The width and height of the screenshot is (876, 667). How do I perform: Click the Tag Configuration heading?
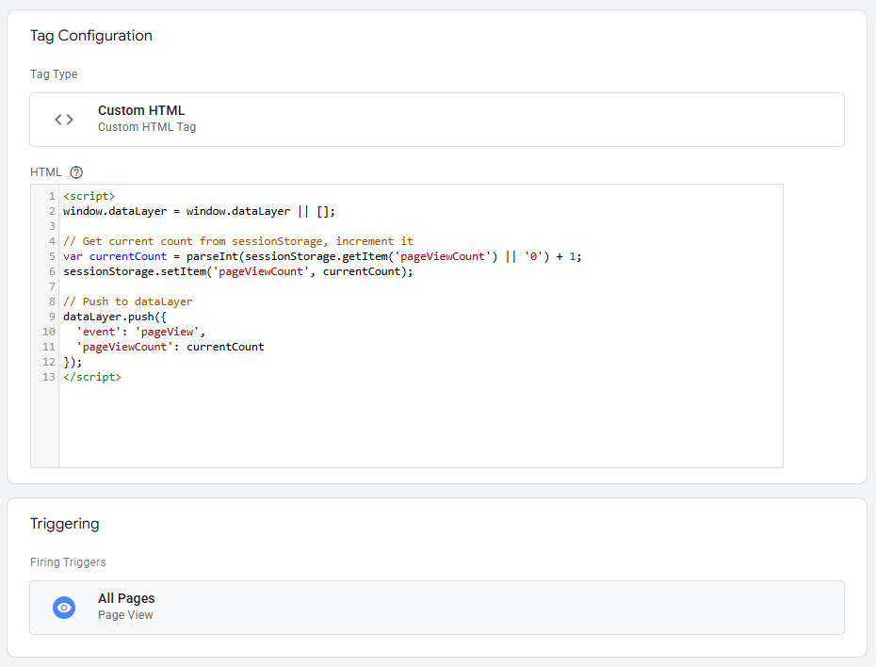[x=91, y=36]
